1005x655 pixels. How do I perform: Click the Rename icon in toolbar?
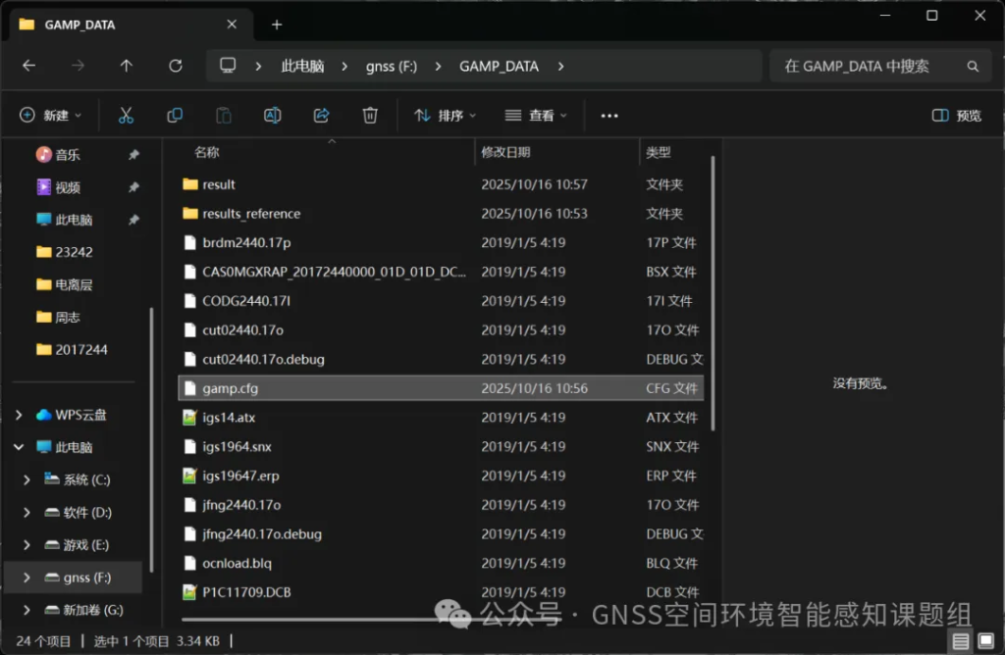(273, 116)
